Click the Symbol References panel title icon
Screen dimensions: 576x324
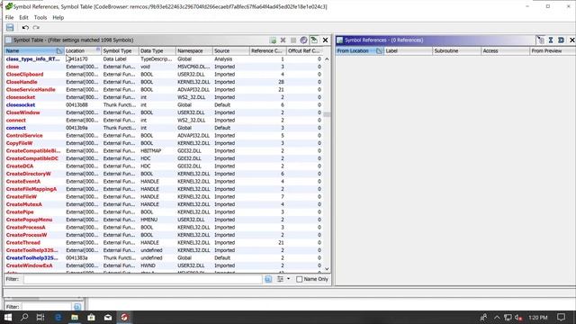tap(340, 40)
